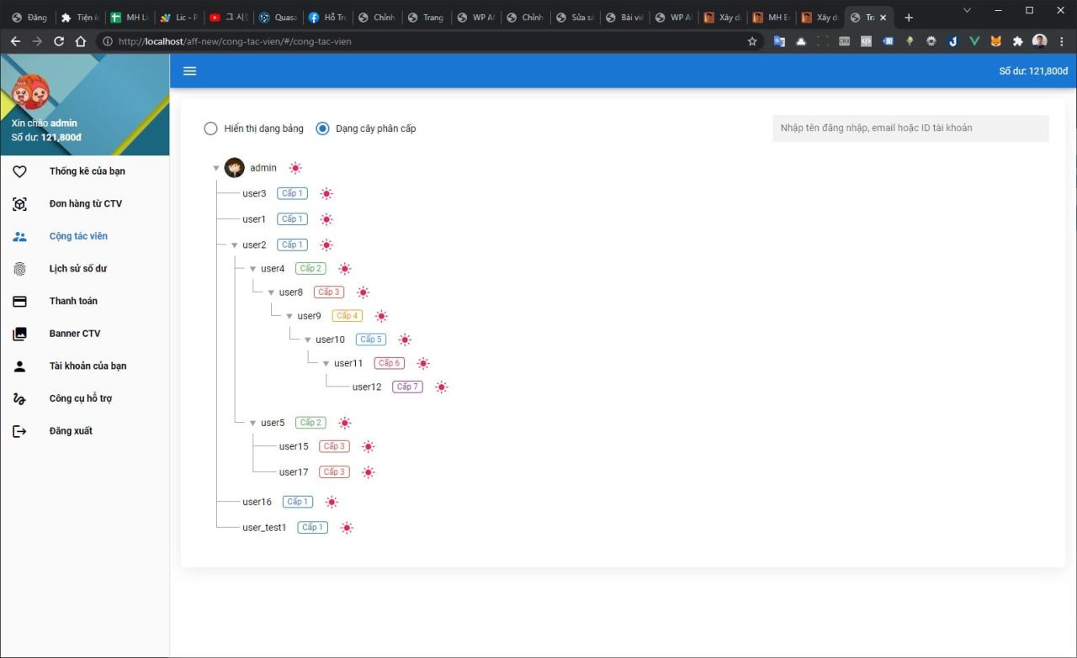The height and width of the screenshot is (658, 1077).
Task: Click the sun icon next to admin
Action: (295, 168)
